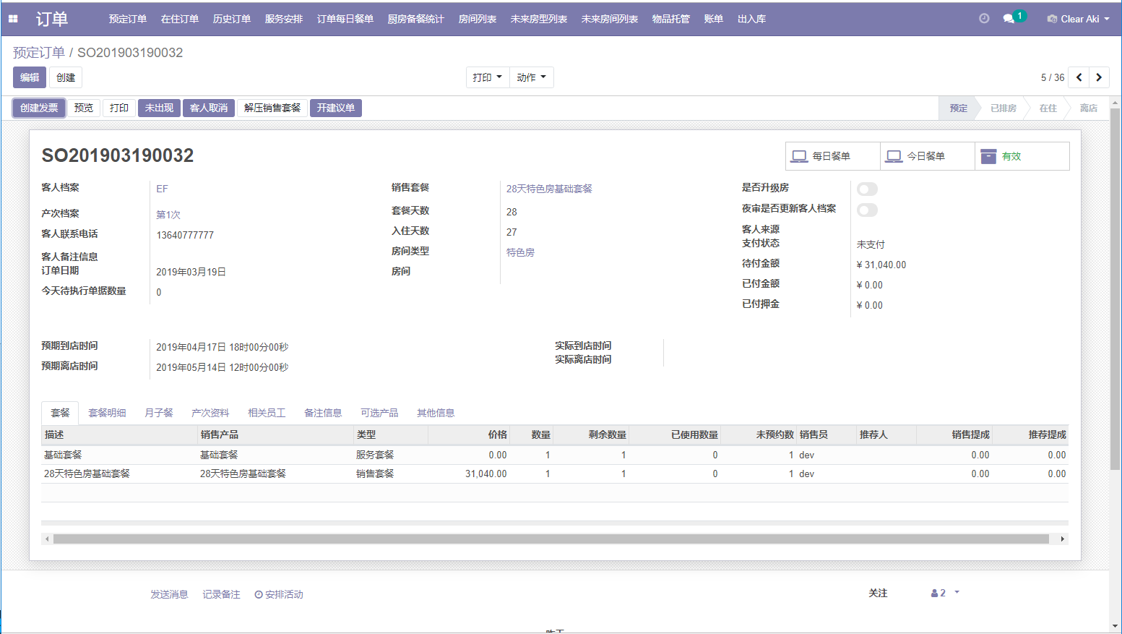The image size is (1122, 634).
Task: Click the 记录备注 link
Action: (x=221, y=594)
